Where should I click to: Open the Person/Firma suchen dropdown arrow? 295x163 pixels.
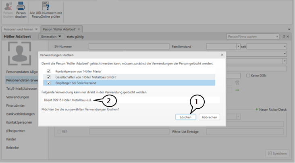277,37
